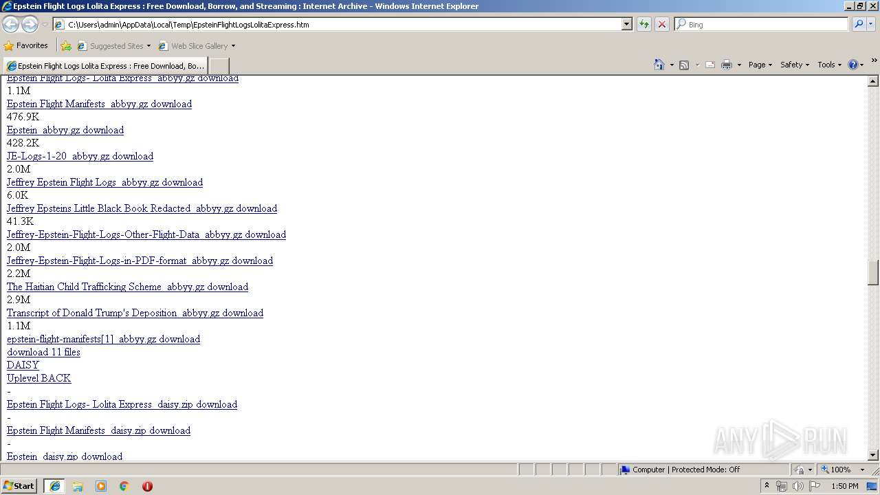
Task: Click the RSS feeds icon
Action: 684,65
